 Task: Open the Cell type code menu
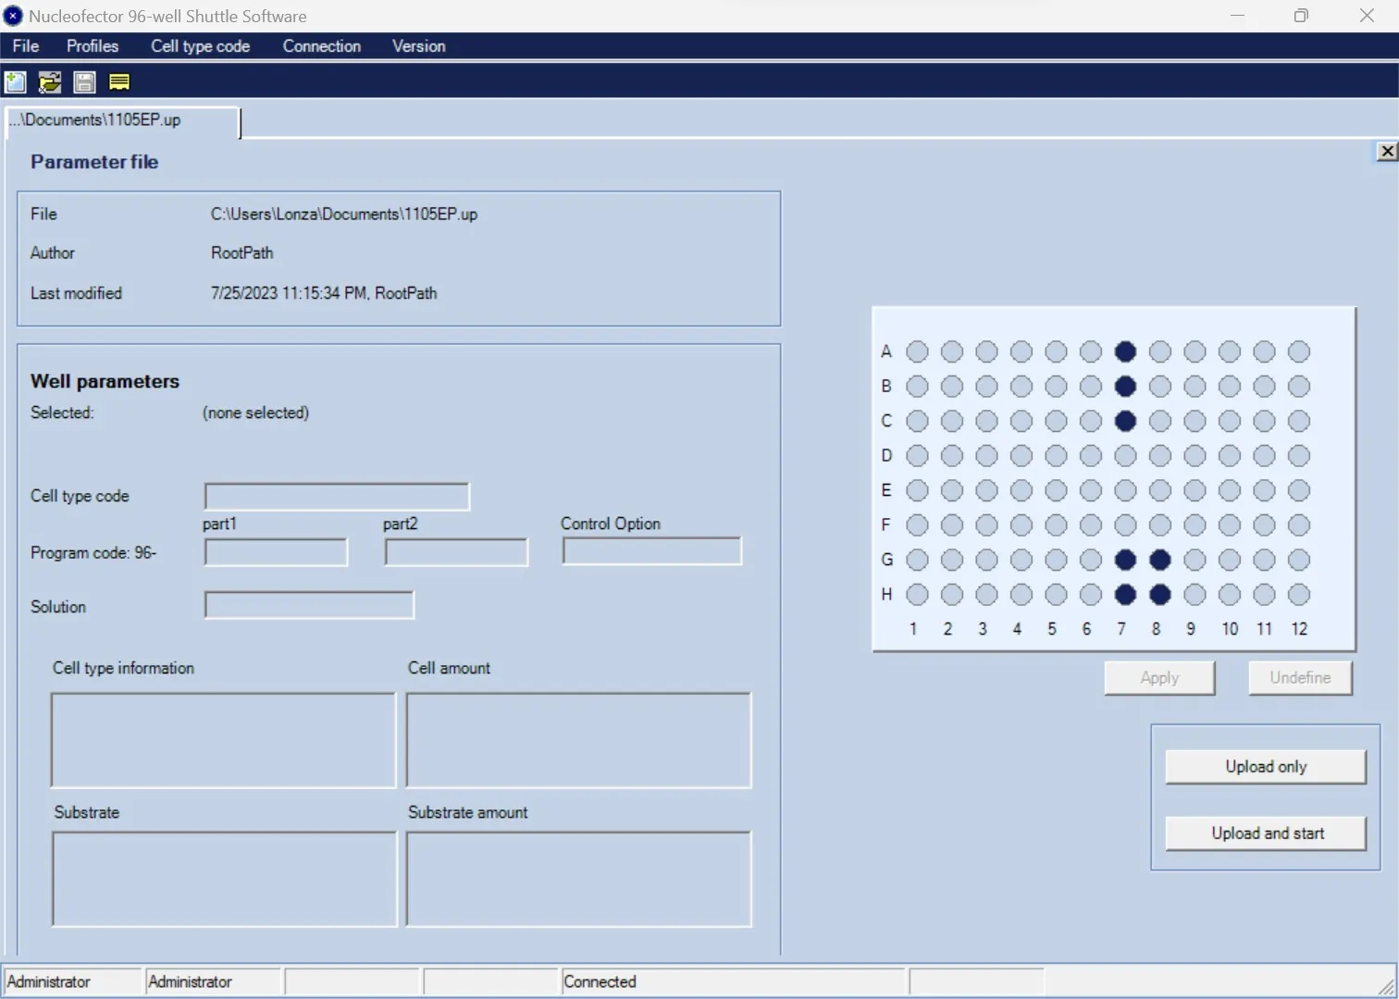(201, 46)
